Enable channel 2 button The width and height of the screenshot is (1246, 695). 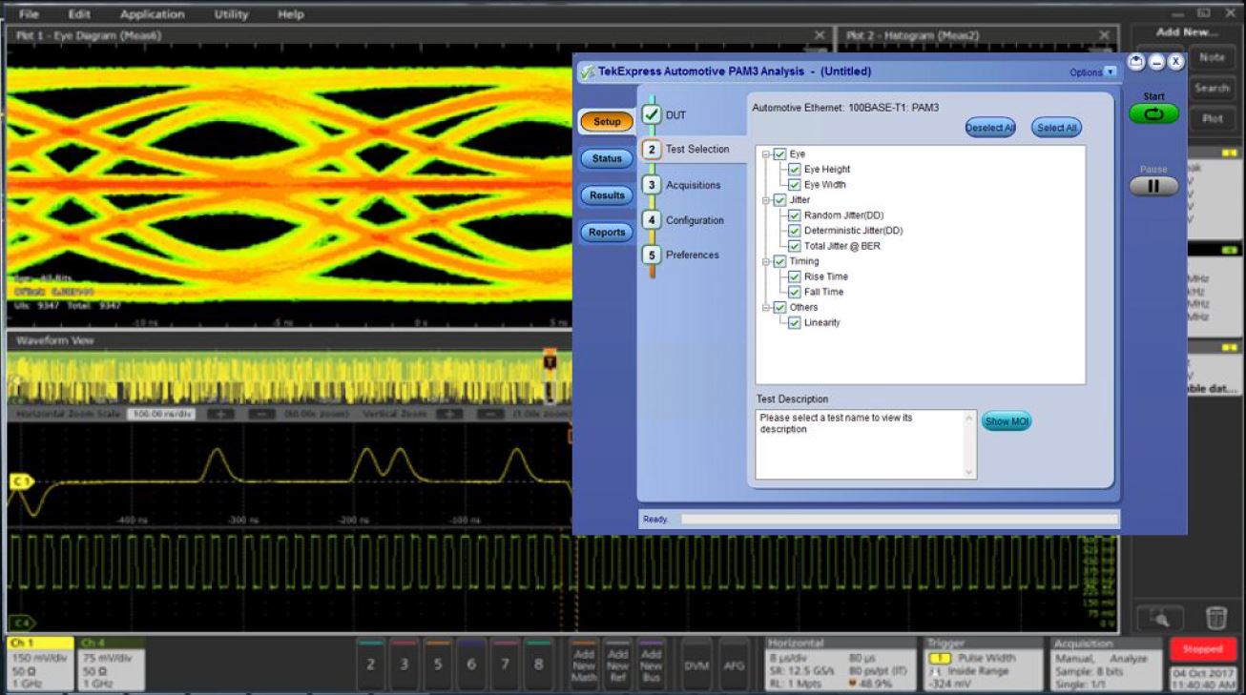(371, 664)
